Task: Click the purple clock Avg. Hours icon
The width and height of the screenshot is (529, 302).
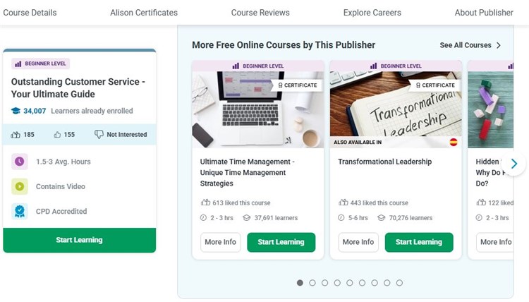Action: 20,162
